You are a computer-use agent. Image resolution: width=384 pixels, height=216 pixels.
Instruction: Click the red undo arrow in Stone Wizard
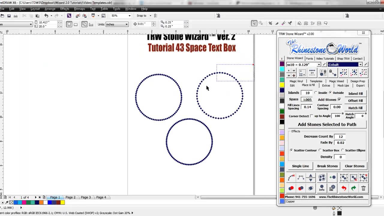point(344,188)
